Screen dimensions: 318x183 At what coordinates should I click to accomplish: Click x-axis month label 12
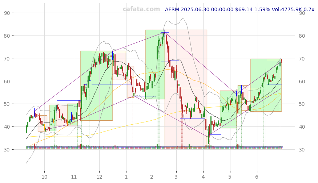coord(99,177)
